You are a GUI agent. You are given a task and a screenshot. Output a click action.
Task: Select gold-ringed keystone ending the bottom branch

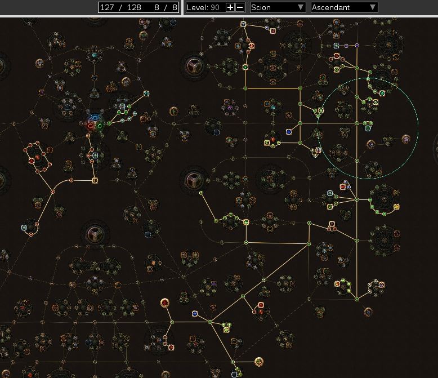(x=259, y=362)
